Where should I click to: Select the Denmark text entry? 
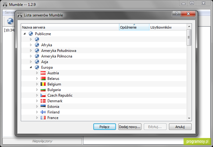click(x=55, y=101)
